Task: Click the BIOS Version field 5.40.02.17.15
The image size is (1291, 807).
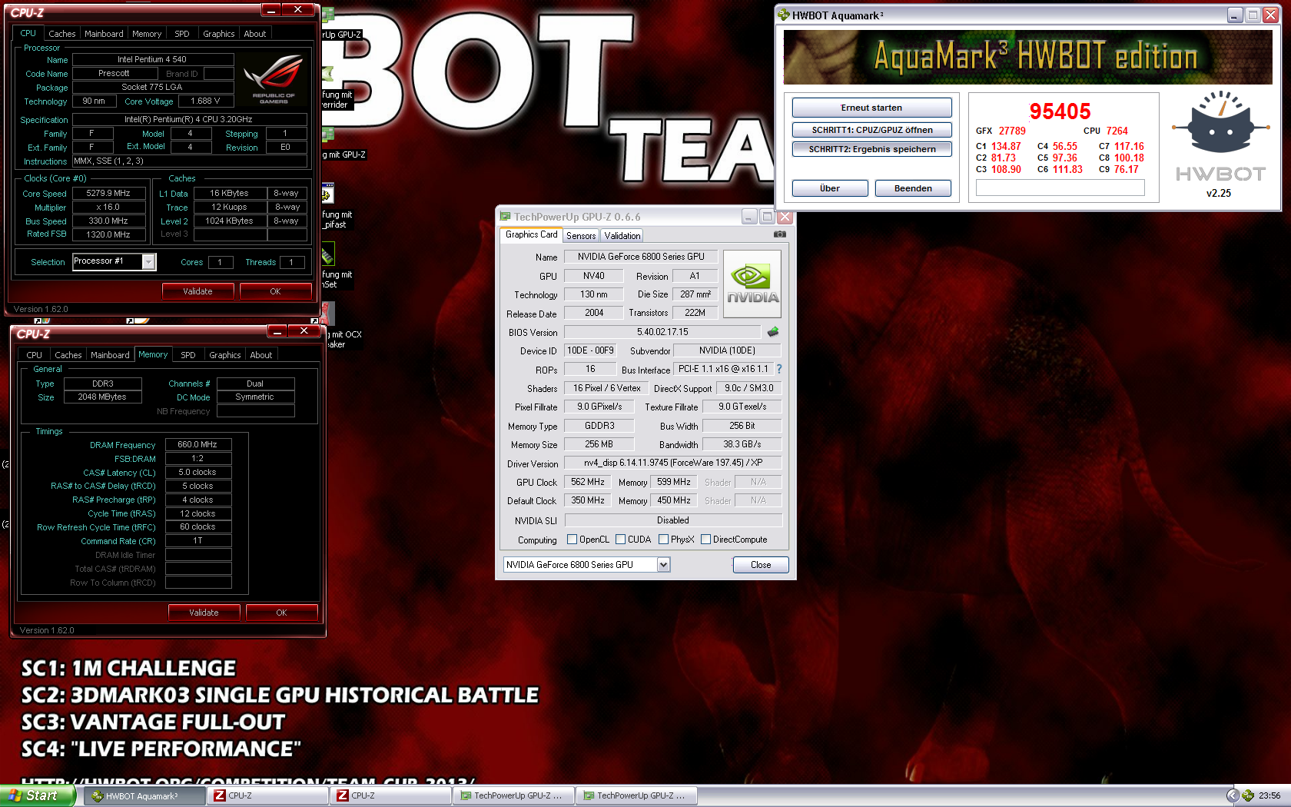Action: pos(662,332)
